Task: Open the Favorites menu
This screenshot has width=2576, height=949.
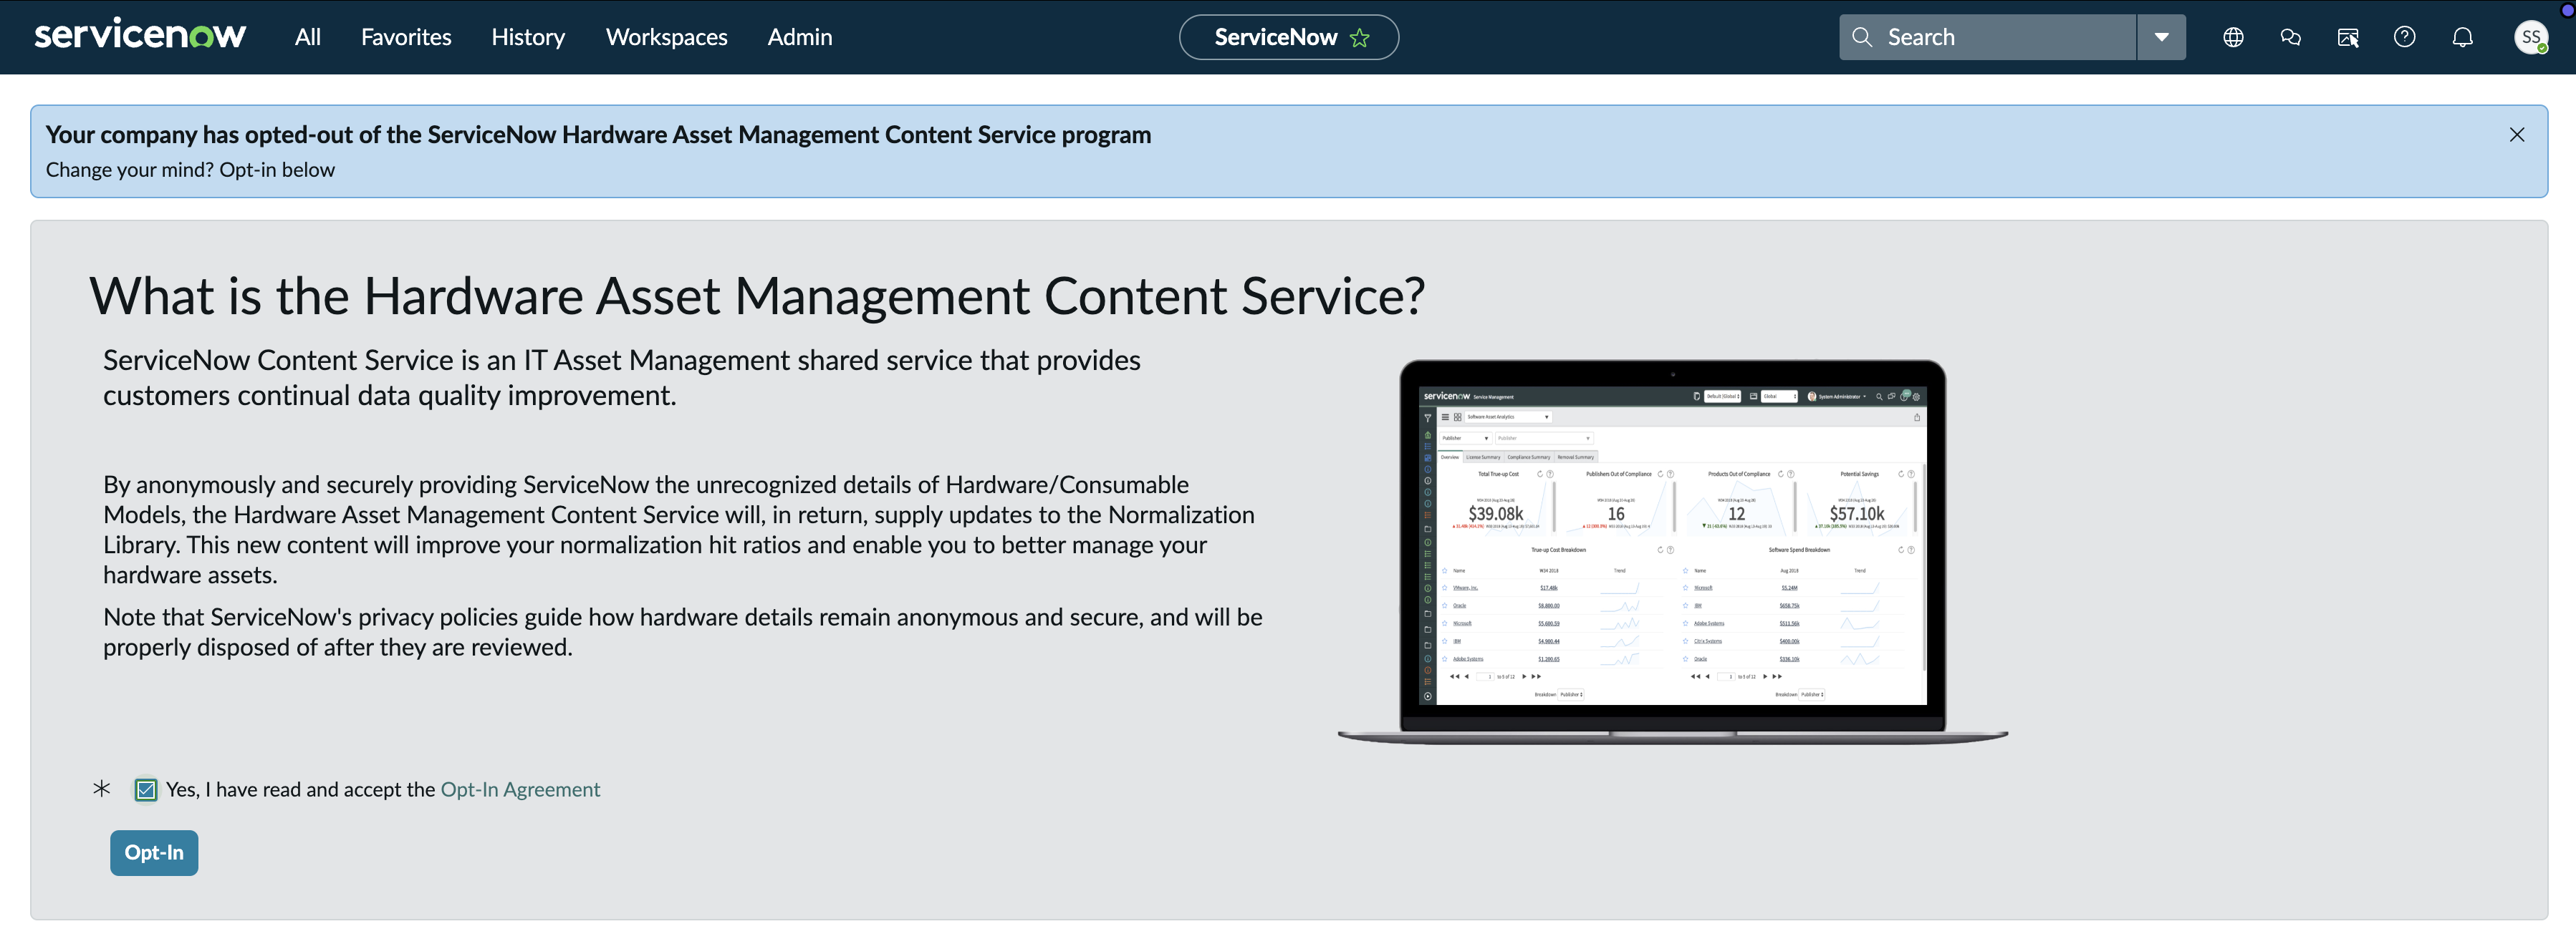Action: (406, 37)
